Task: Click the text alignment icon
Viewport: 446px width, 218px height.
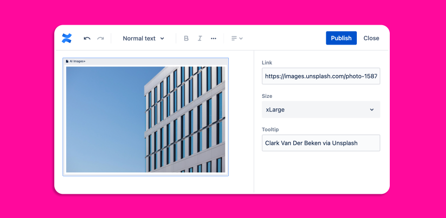Action: 234,38
